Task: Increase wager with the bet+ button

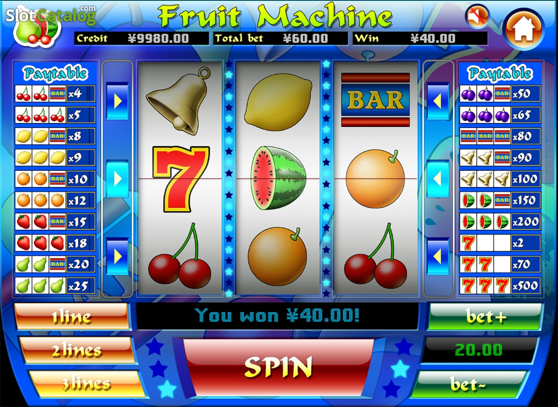Action: pos(485,316)
